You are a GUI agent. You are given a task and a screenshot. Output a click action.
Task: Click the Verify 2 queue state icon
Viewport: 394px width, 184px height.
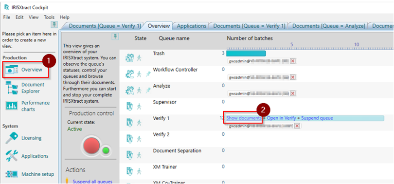[x=129, y=139]
